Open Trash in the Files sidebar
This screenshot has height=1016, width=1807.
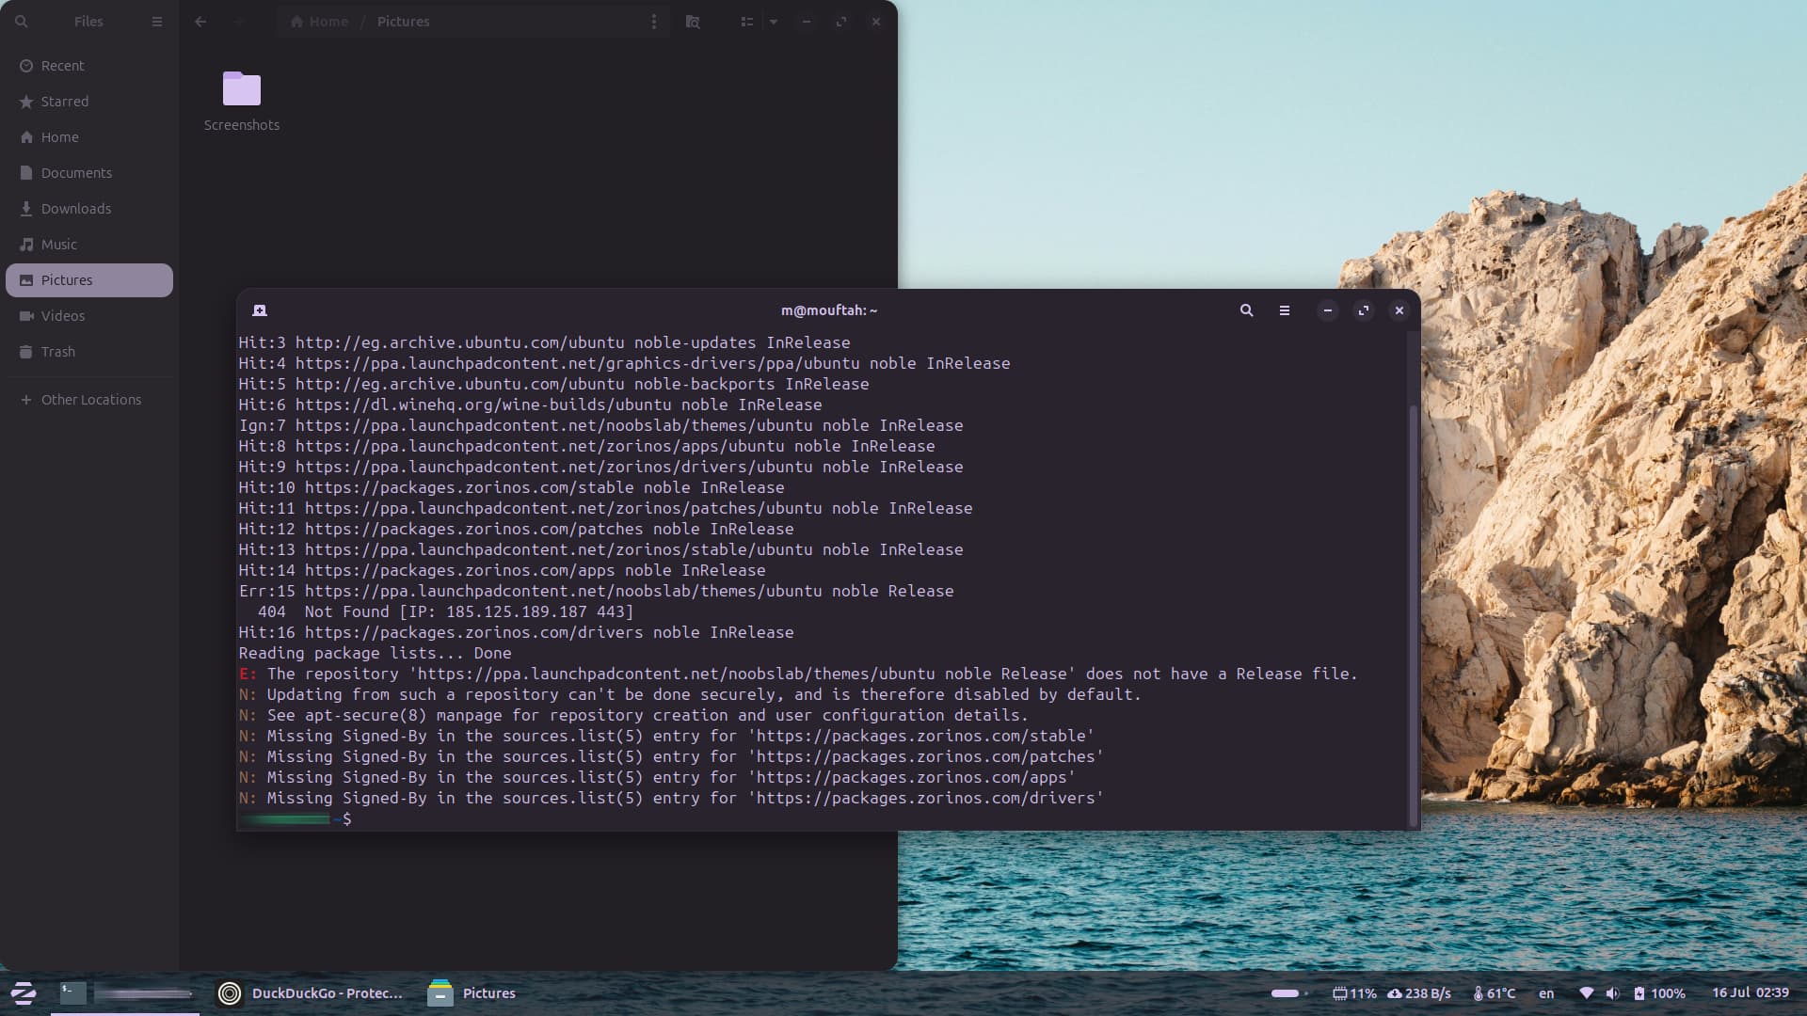pos(89,352)
